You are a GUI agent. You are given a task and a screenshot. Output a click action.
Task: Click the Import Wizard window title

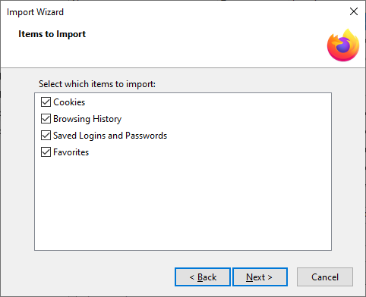point(35,12)
